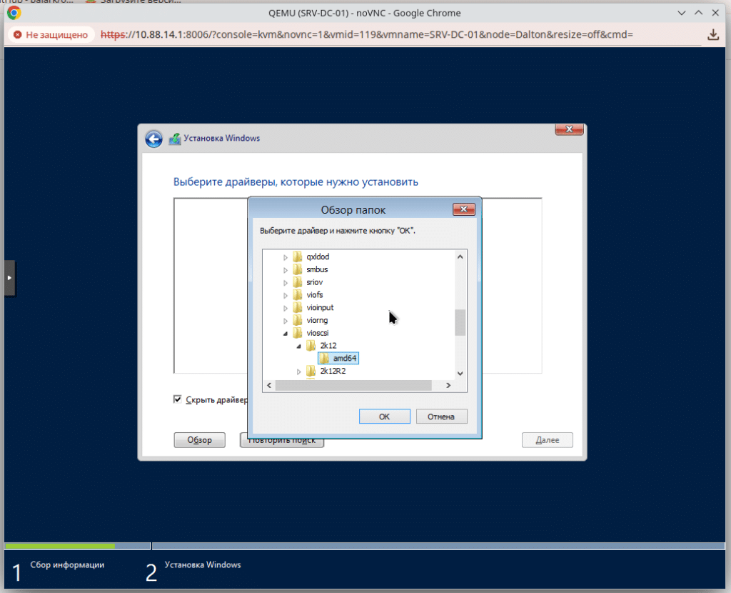
Task: Click the viofs folder icon
Action: (298, 295)
